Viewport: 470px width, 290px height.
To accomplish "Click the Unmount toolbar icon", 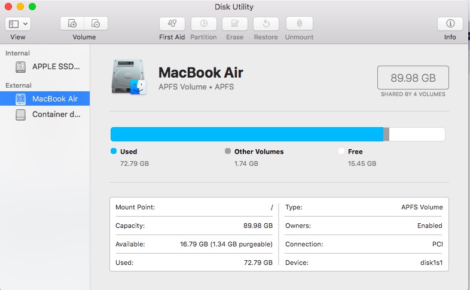I will coord(300,24).
